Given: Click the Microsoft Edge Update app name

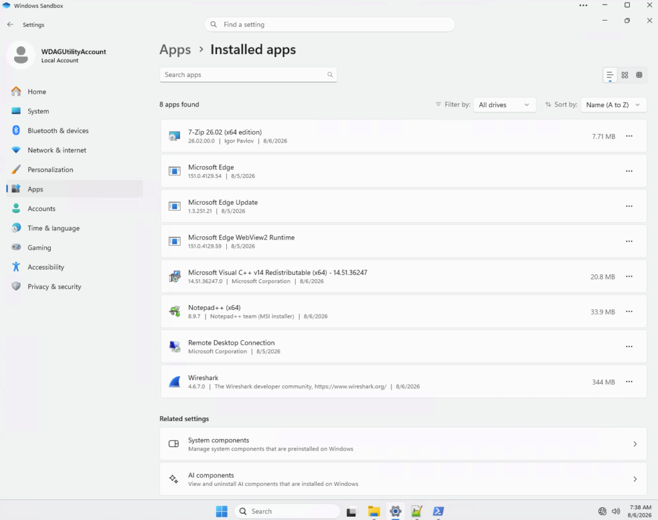Looking at the screenshot, I should 223,202.
